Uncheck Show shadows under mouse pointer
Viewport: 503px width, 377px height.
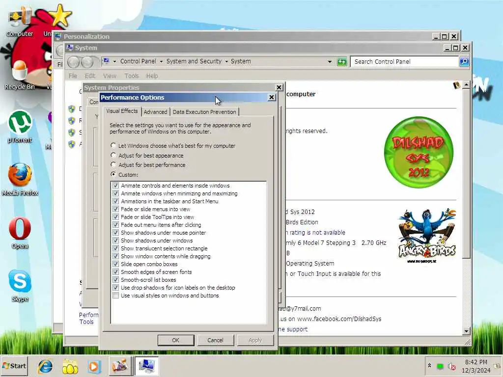coord(115,233)
